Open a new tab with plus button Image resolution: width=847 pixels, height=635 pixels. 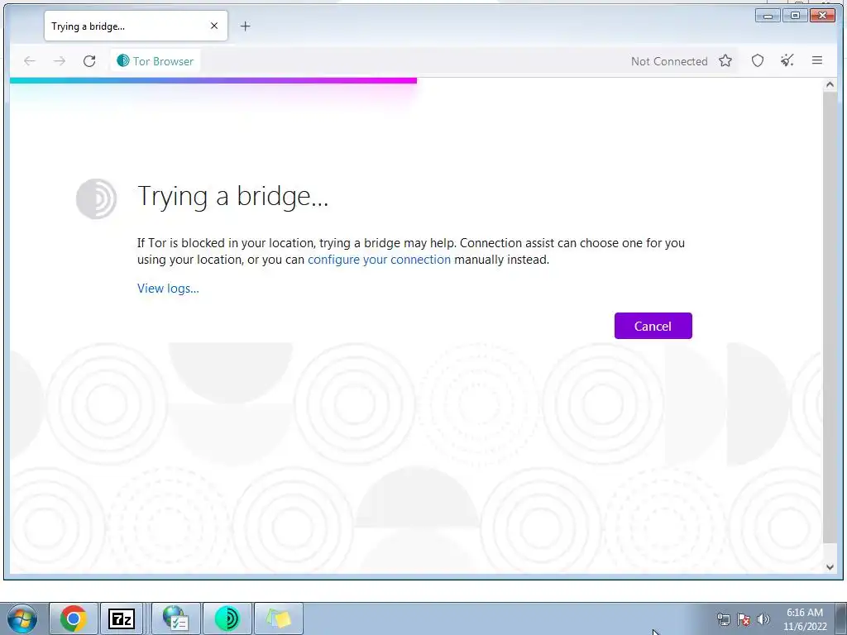pos(245,26)
